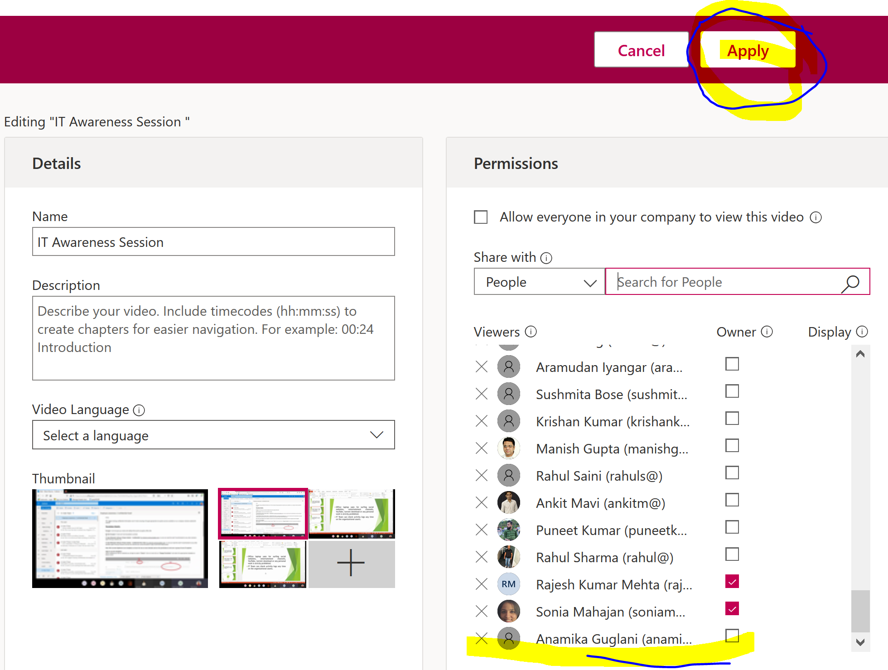This screenshot has width=888, height=670.
Task: Select the green slide thumbnail option
Action: coord(352,513)
